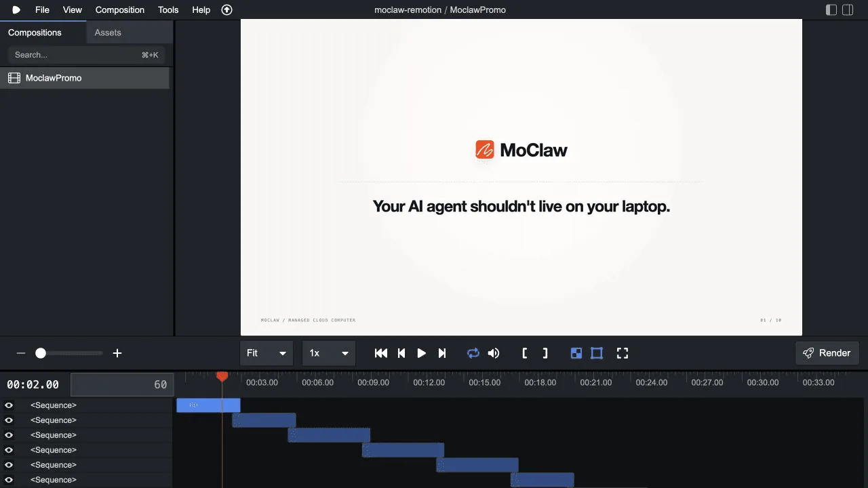Hide the first Sequence track
Screen dimensions: 868x488
[x=9, y=405]
